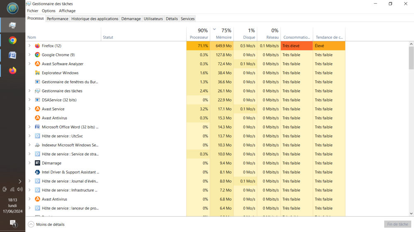Click the Wi-Fi network tray icon
The height and width of the screenshot is (232, 414).
pyautogui.click(x=12, y=189)
